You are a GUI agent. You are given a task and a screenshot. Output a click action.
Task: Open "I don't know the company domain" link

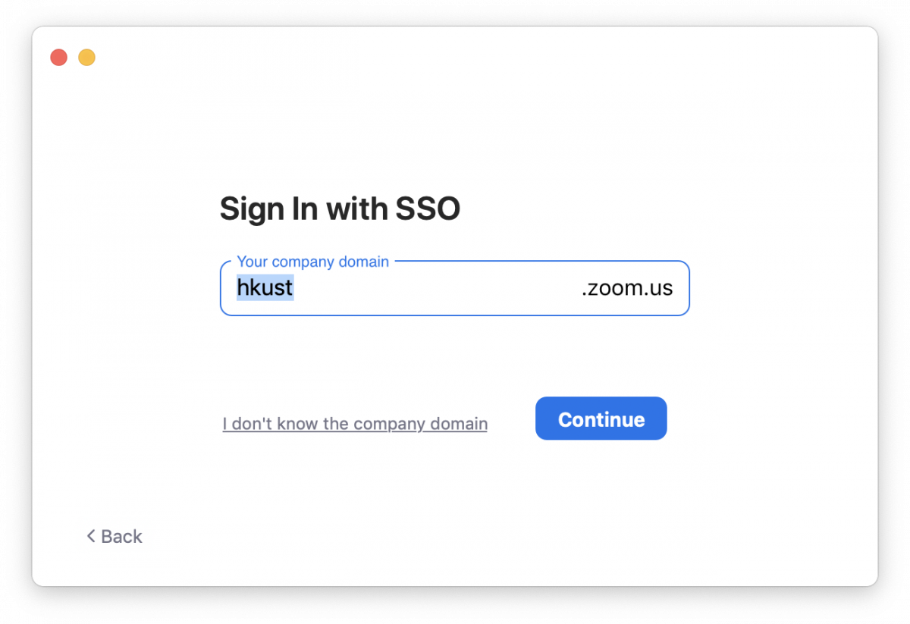[354, 424]
